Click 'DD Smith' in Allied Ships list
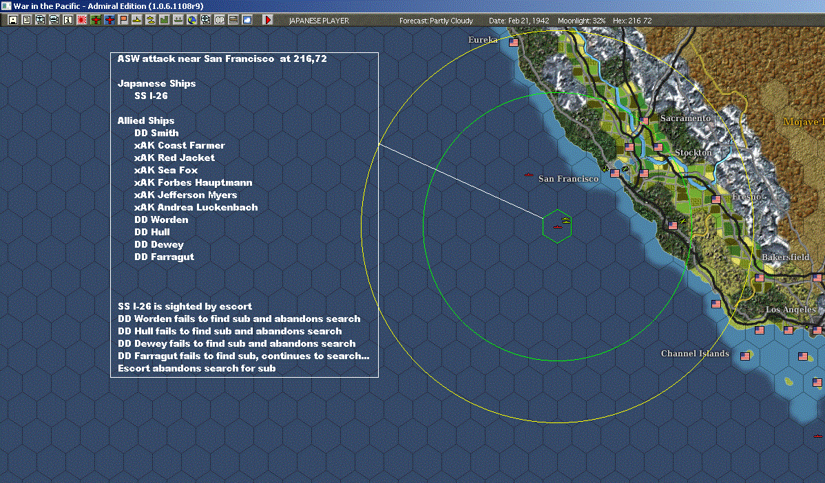The width and height of the screenshot is (825, 483). coord(156,133)
